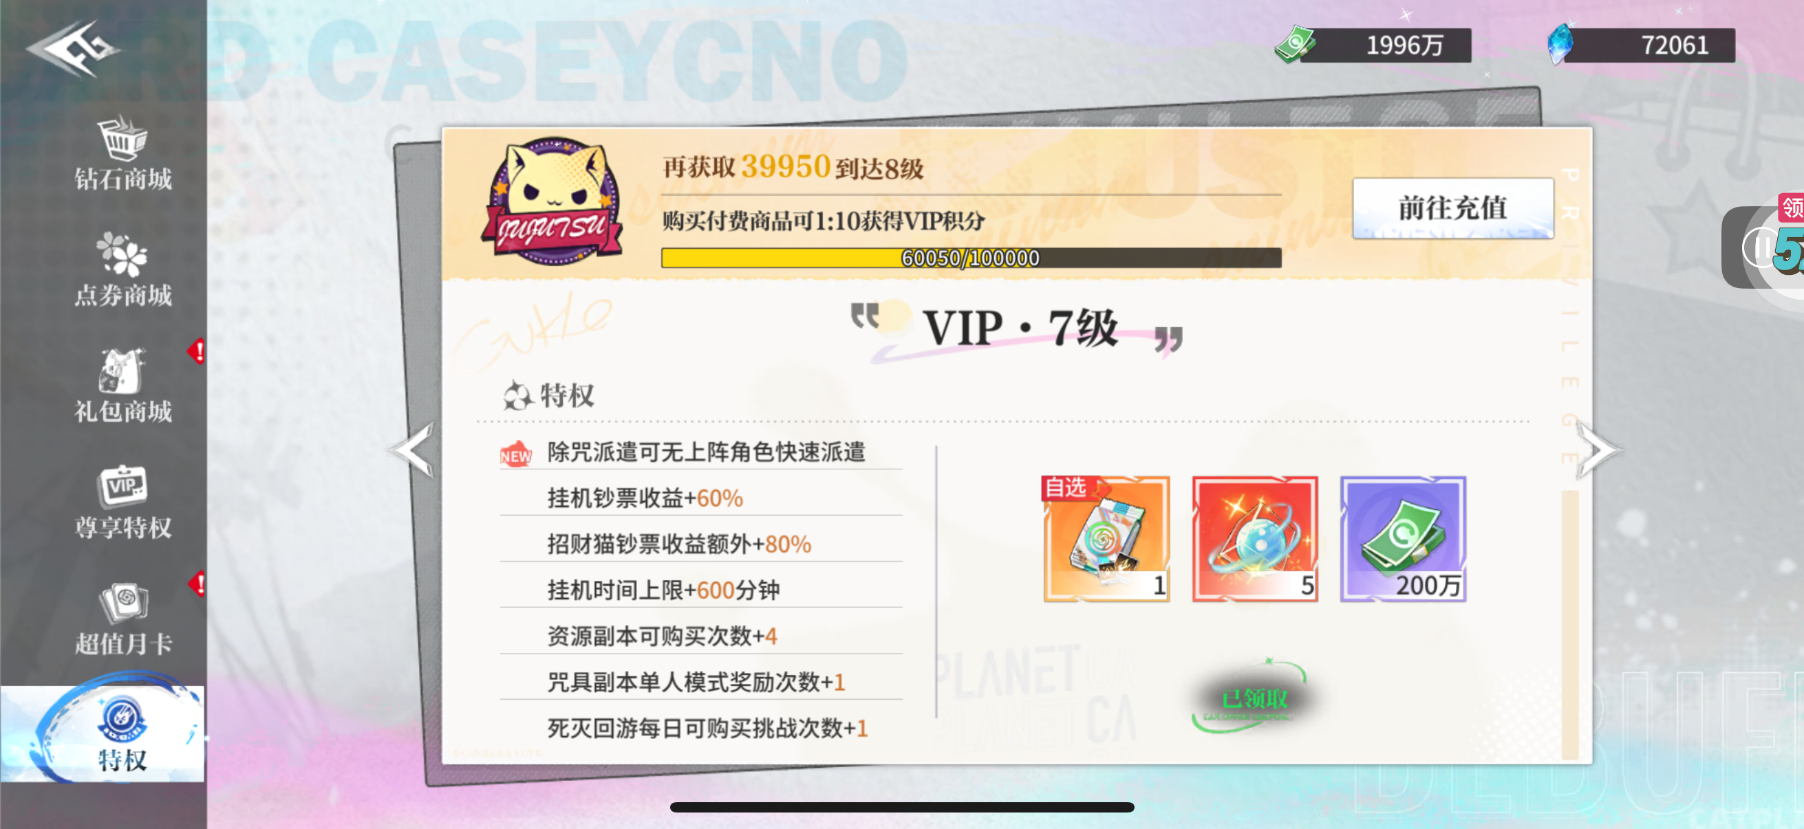
Task: Open the 点券商城 coupon shop
Action: click(x=122, y=270)
